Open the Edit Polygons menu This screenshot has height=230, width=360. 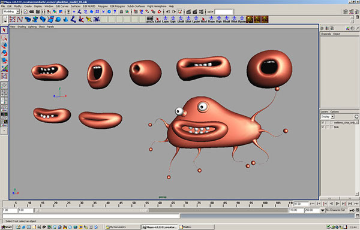[118, 6]
